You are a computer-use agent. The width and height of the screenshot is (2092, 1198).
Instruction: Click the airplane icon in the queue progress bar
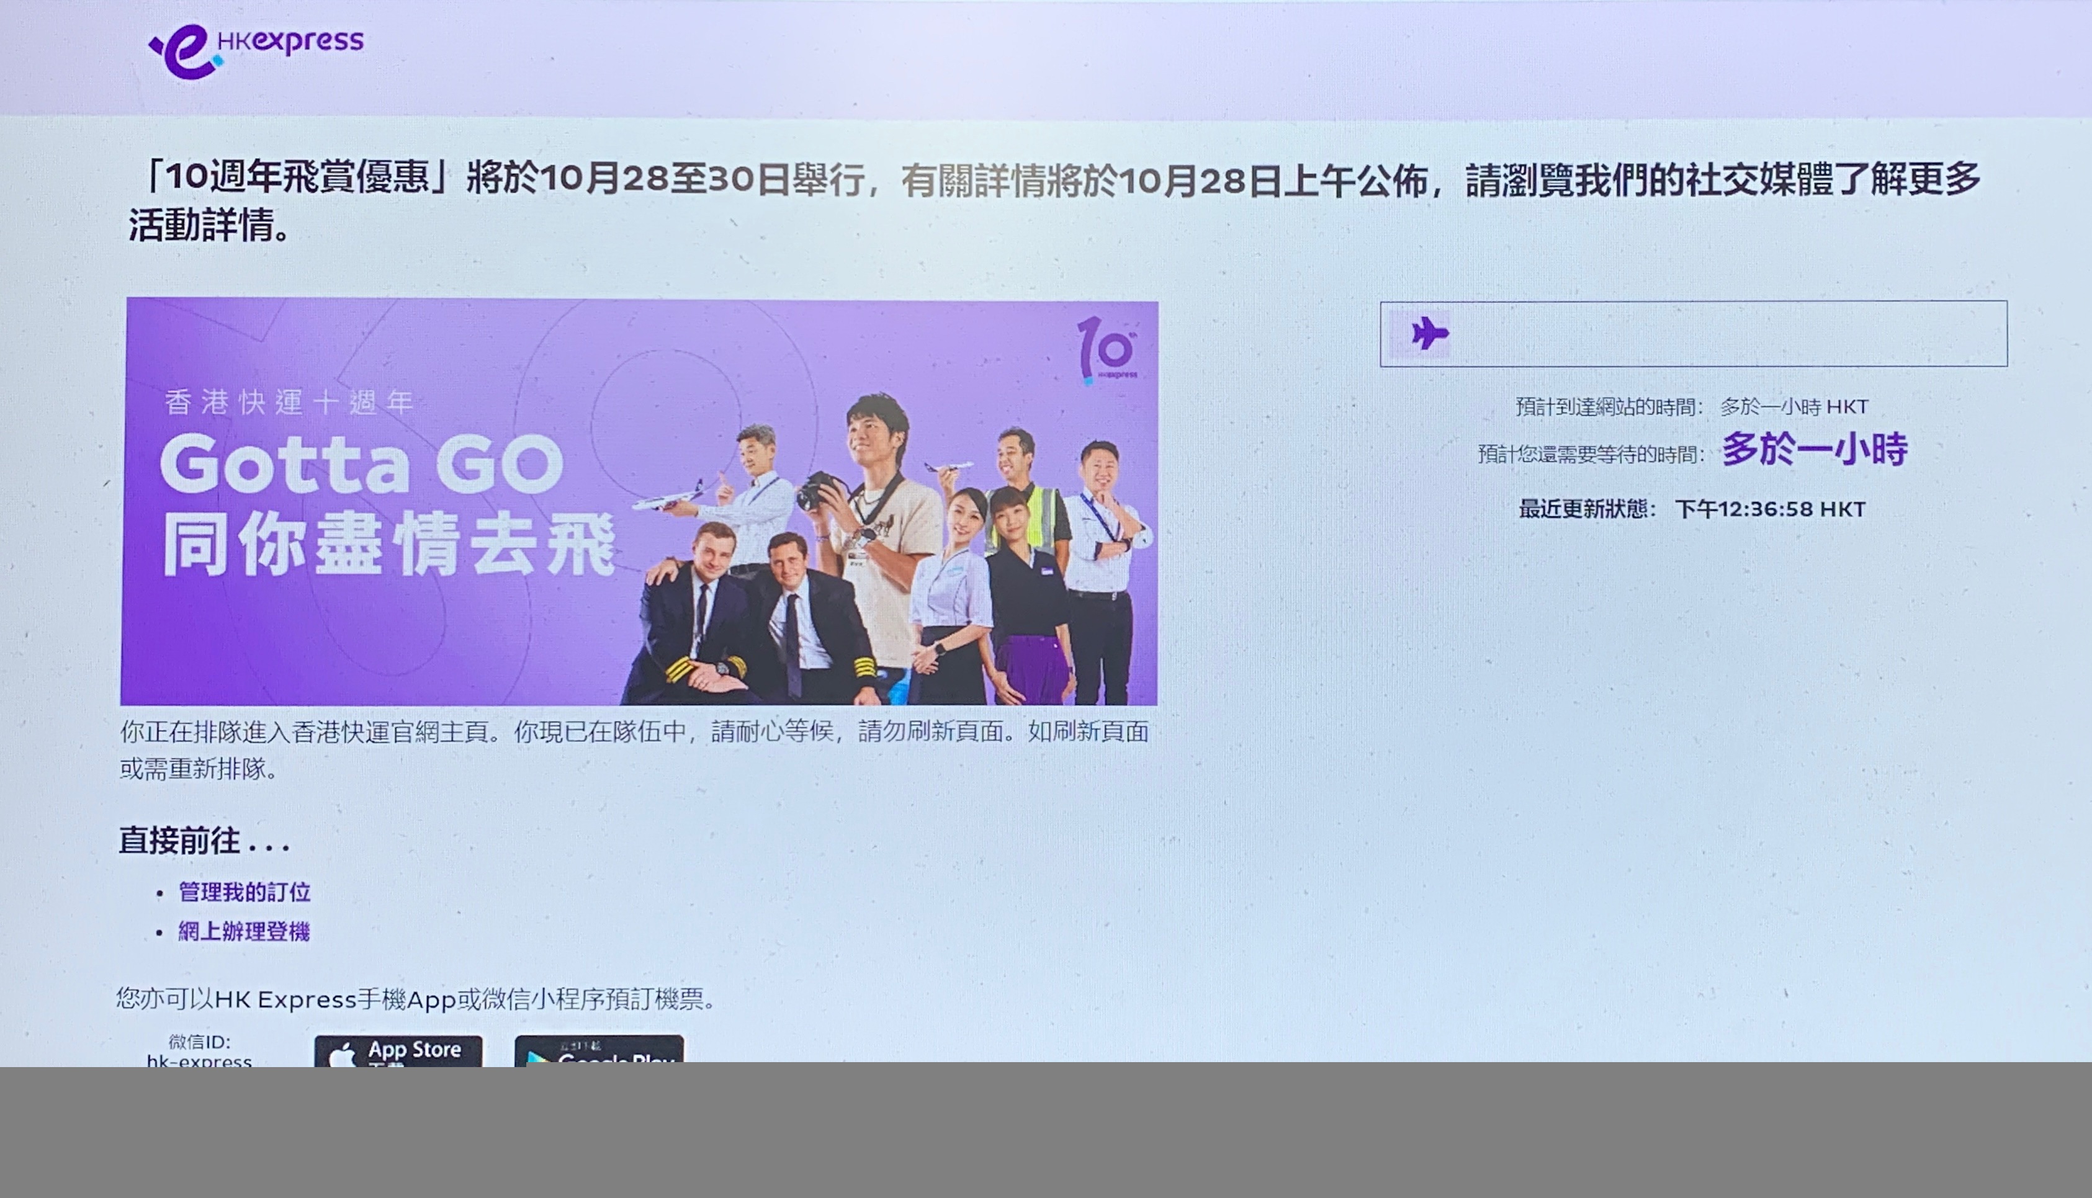(1429, 334)
